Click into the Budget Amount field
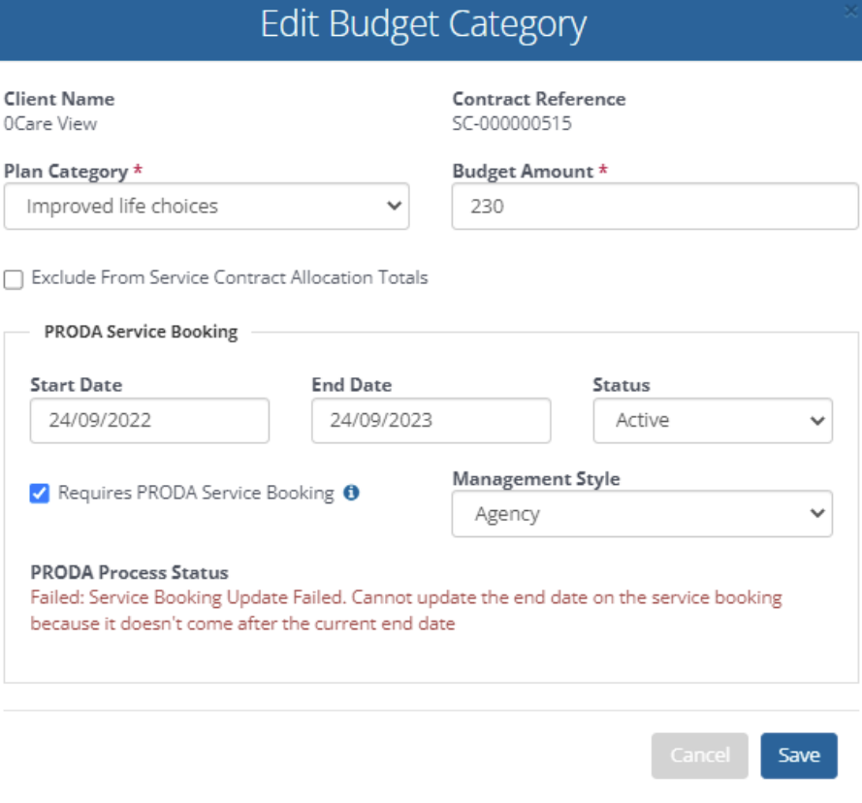The height and width of the screenshot is (803, 862). (654, 207)
